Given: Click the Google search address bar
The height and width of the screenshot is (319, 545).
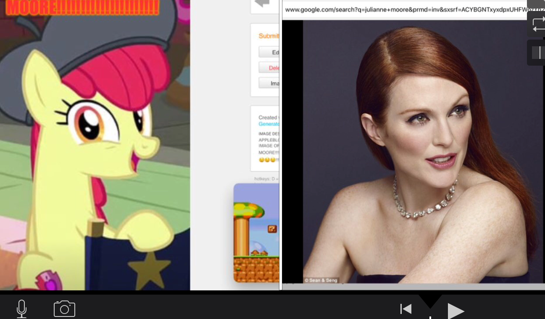Looking at the screenshot, I should click(403, 9).
